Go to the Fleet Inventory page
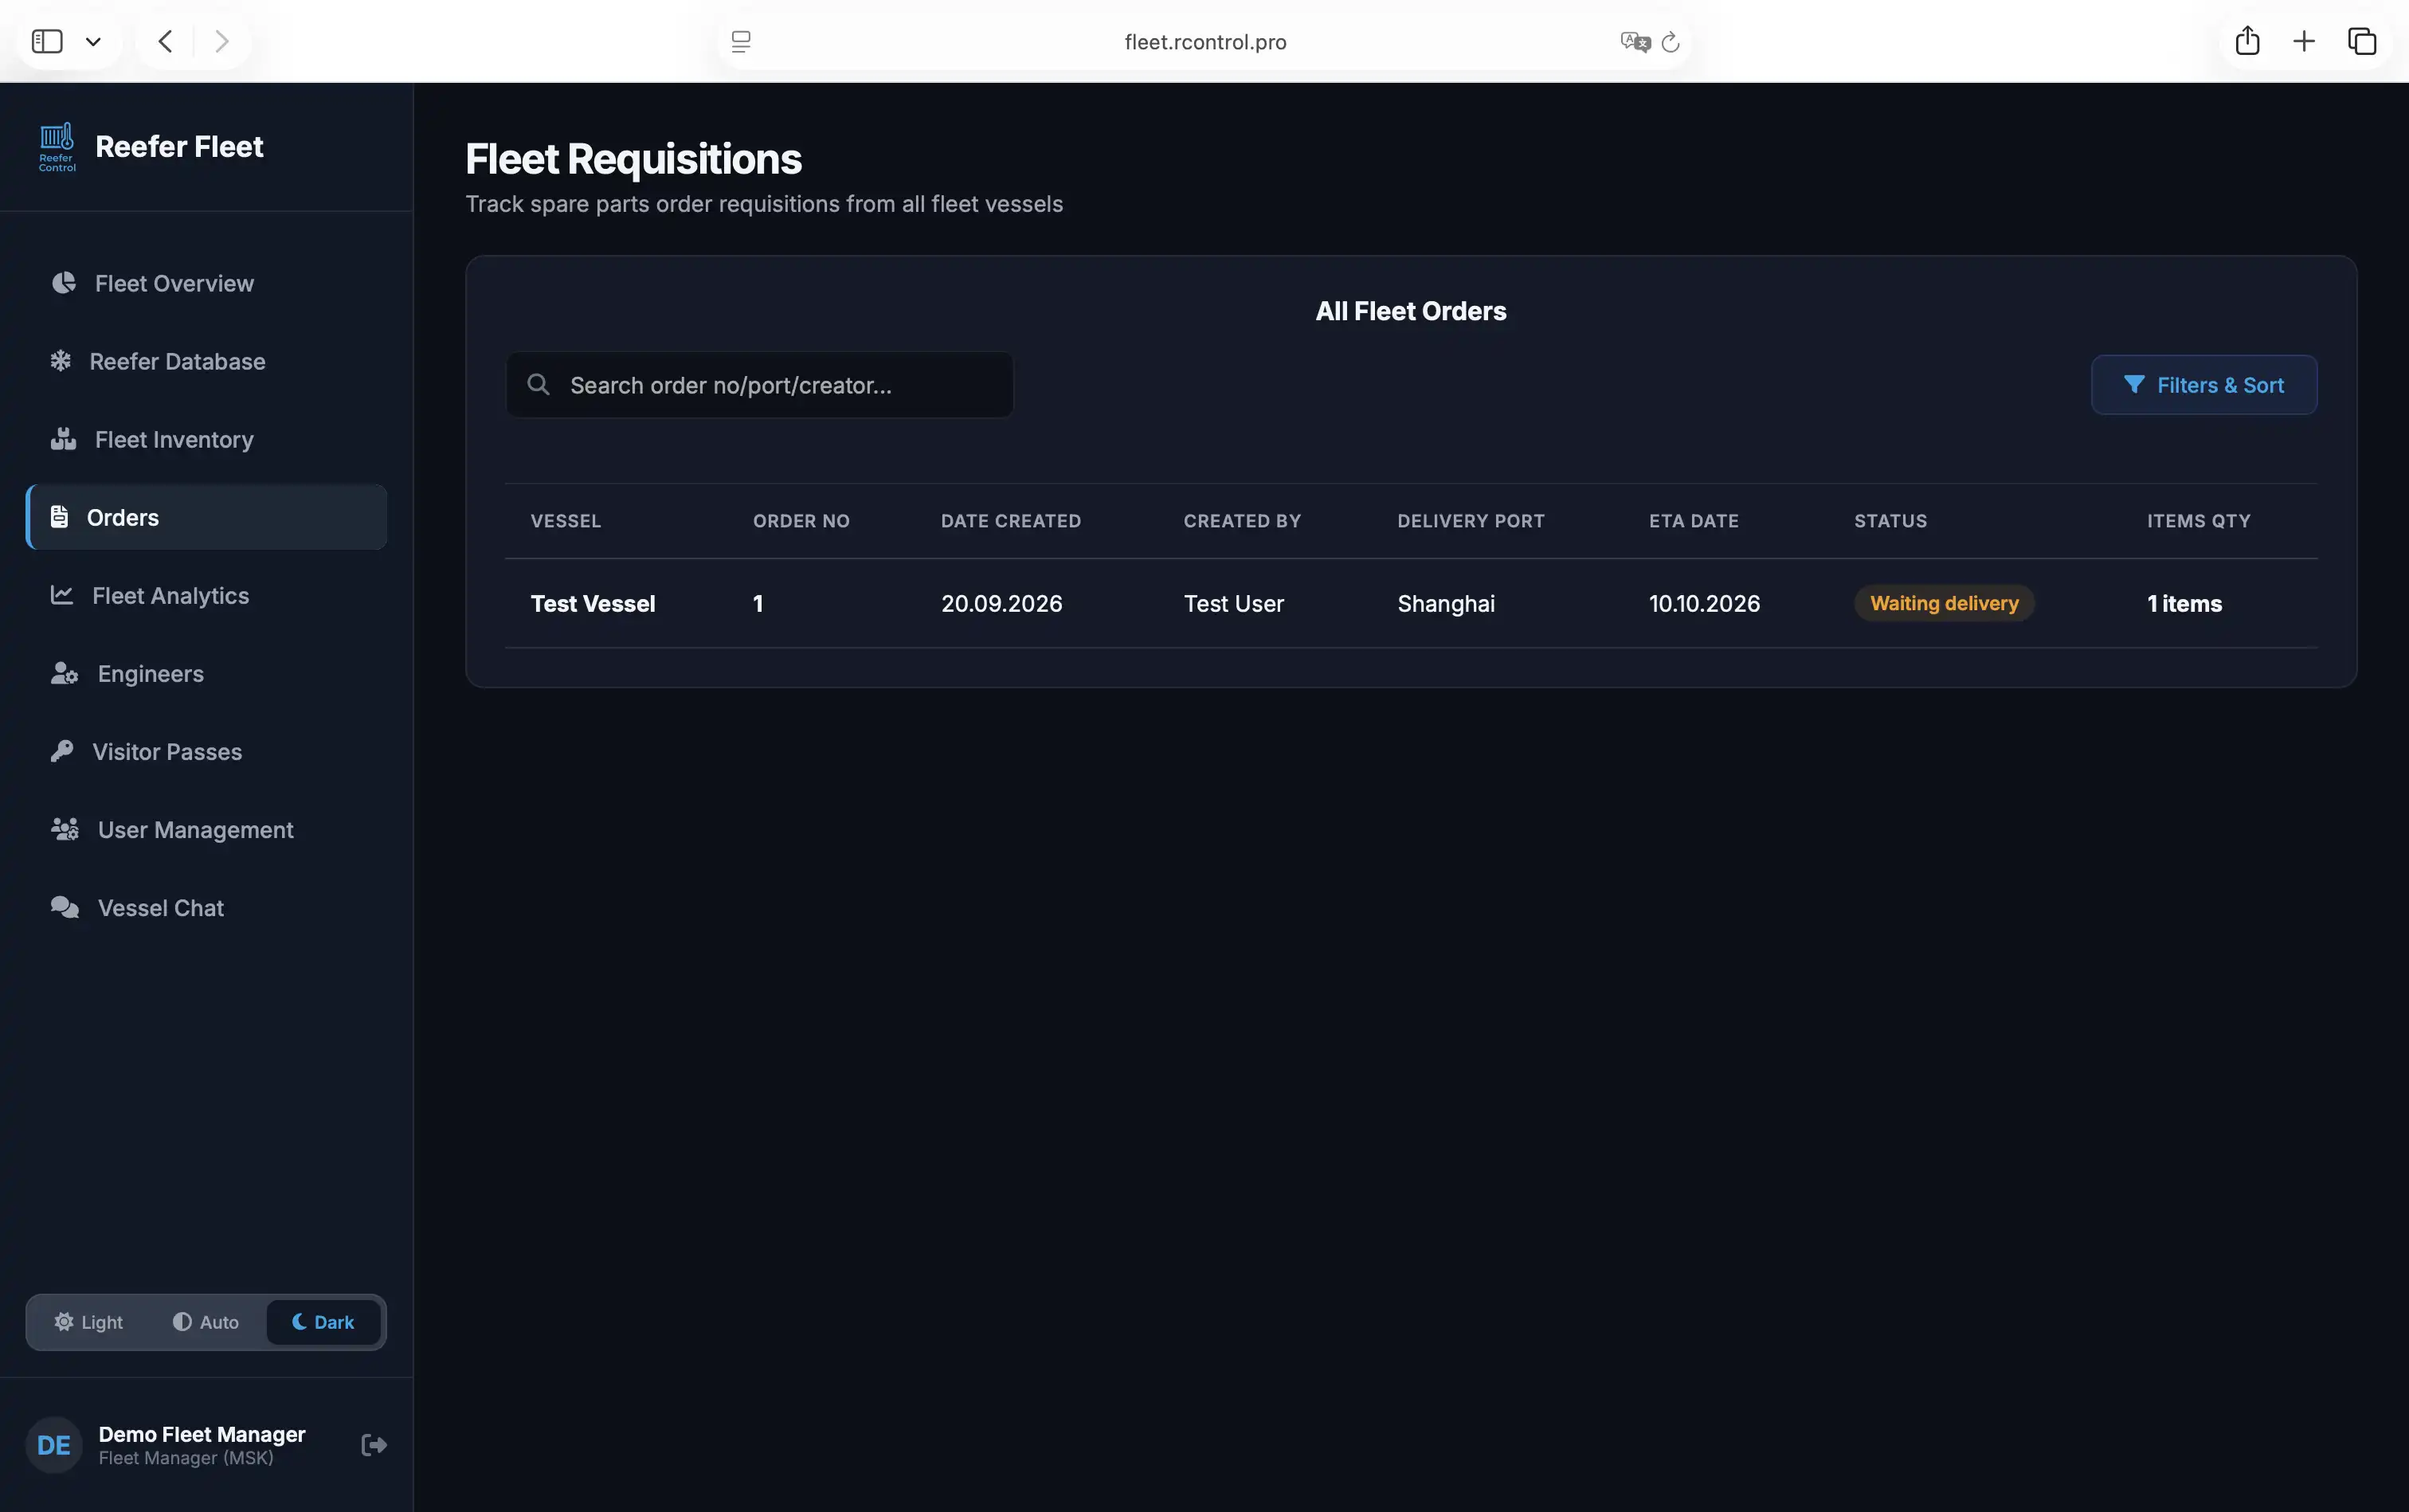2409x1512 pixels. (206, 439)
